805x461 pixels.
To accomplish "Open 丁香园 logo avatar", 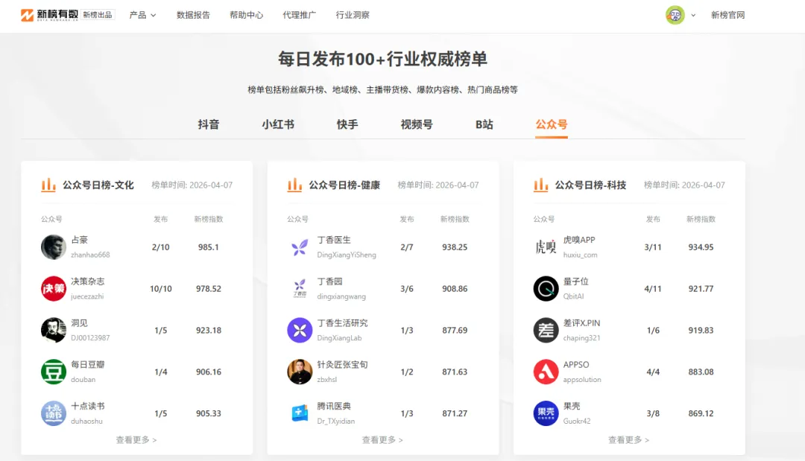I will [300, 289].
